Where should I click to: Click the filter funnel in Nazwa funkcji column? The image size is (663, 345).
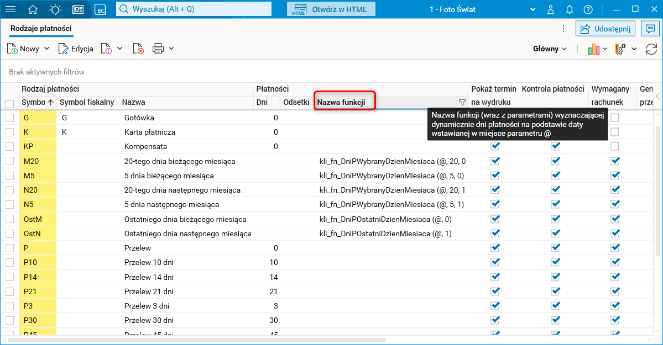(x=462, y=102)
